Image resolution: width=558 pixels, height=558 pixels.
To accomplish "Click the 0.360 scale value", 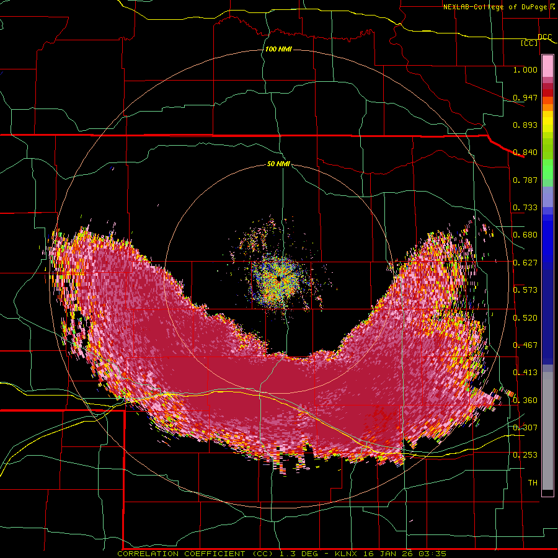I will pos(525,400).
